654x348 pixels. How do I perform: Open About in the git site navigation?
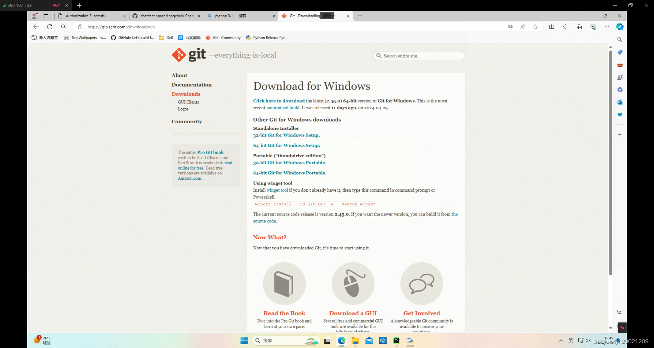pos(180,75)
